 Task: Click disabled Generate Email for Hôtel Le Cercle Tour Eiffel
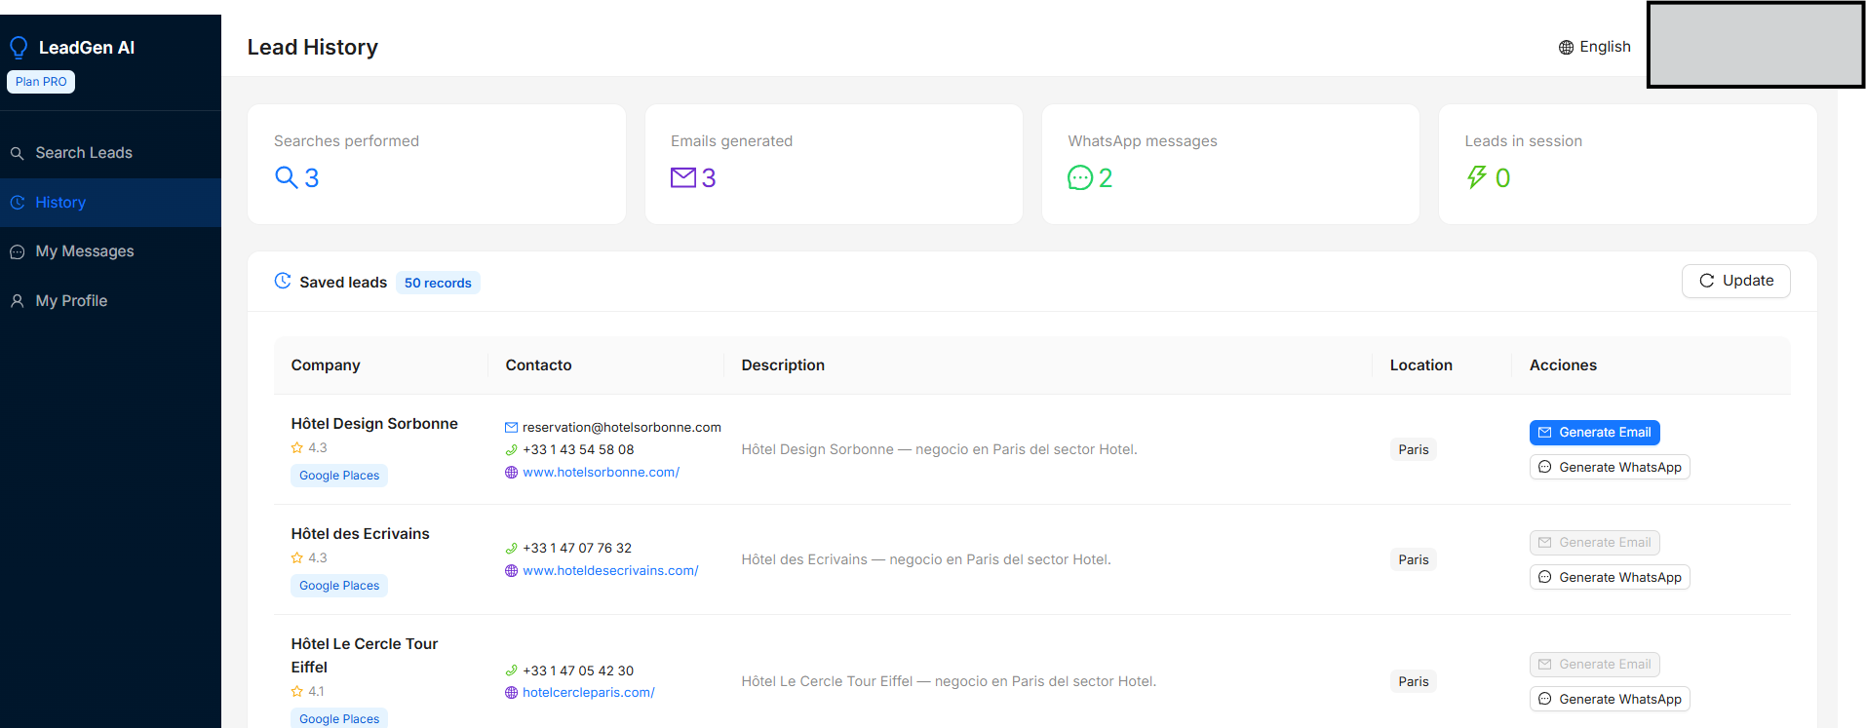pos(1594,665)
